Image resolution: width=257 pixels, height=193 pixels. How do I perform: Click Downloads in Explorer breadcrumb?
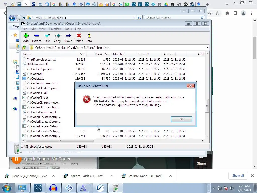click(55, 18)
